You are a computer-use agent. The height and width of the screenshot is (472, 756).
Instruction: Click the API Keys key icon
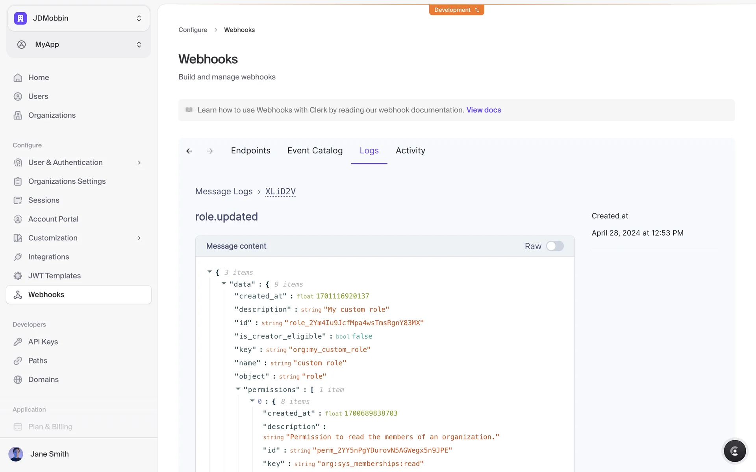pos(18,342)
